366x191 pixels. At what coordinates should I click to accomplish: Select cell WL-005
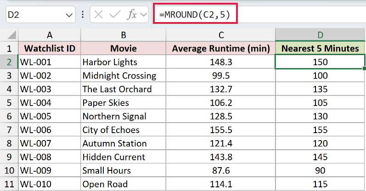pyautogui.click(x=50, y=116)
